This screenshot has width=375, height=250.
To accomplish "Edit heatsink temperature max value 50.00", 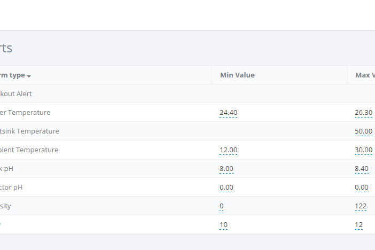I will (x=364, y=131).
